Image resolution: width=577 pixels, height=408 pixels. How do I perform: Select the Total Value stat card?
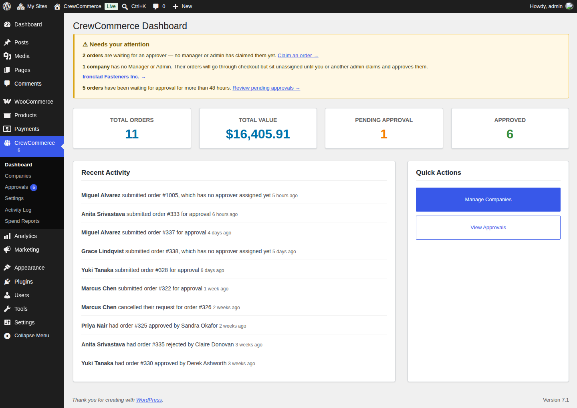coord(258,128)
